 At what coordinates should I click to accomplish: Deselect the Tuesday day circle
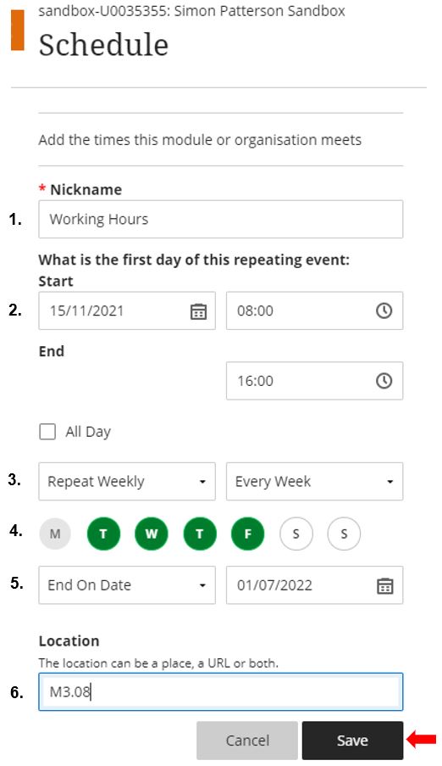103,534
